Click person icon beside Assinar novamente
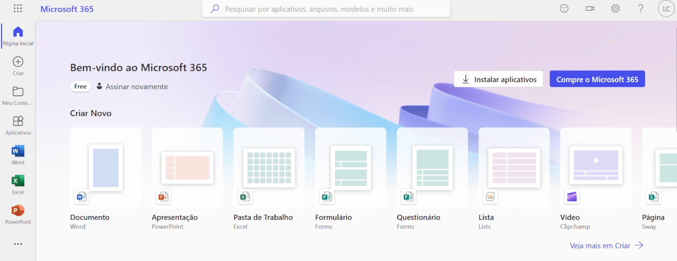 point(99,86)
